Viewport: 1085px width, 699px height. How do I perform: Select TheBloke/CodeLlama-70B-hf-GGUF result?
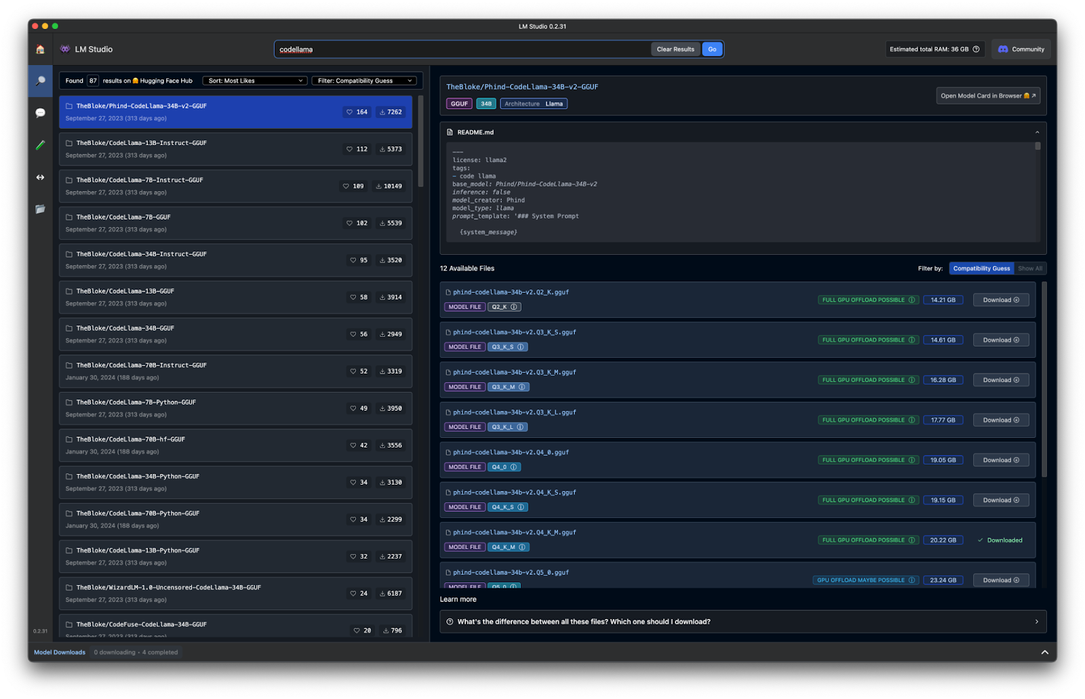235,445
